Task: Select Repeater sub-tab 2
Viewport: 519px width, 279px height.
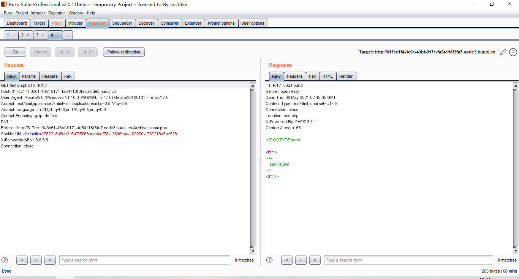Action: [22, 35]
